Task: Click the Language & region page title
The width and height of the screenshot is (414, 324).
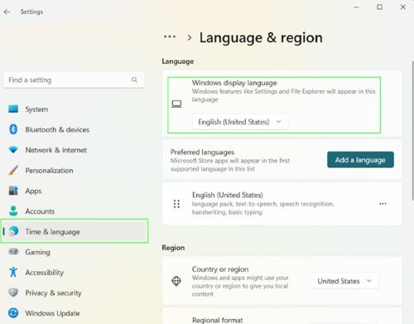Action: point(261,38)
